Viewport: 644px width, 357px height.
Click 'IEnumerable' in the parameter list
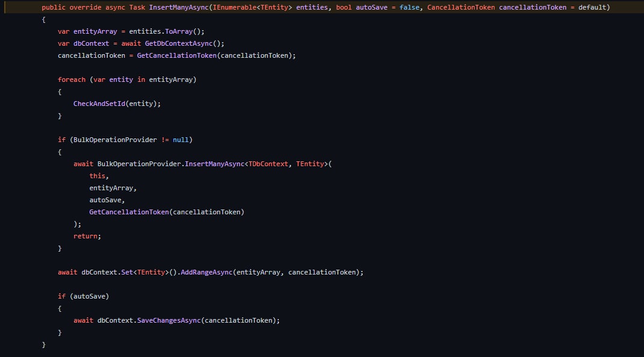pyautogui.click(x=234, y=7)
